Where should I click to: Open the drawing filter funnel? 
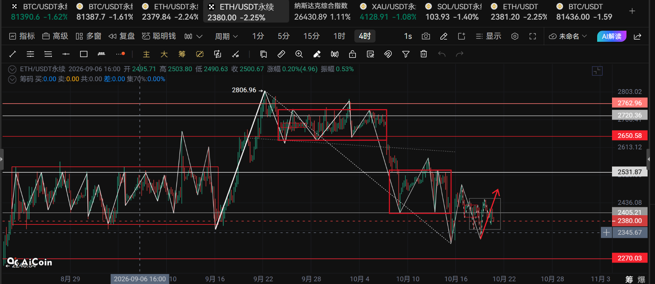[x=406, y=54]
